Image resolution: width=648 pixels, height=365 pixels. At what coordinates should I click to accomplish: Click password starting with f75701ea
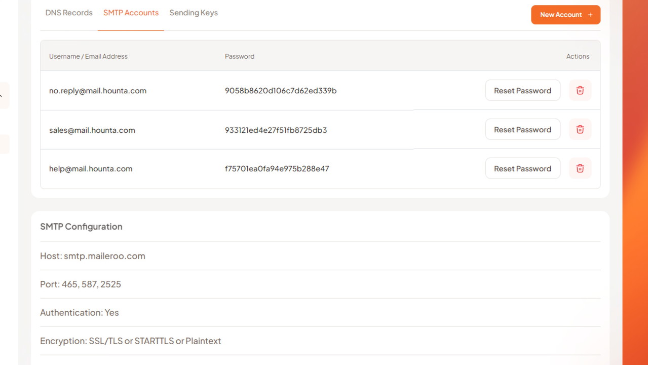[277, 169]
